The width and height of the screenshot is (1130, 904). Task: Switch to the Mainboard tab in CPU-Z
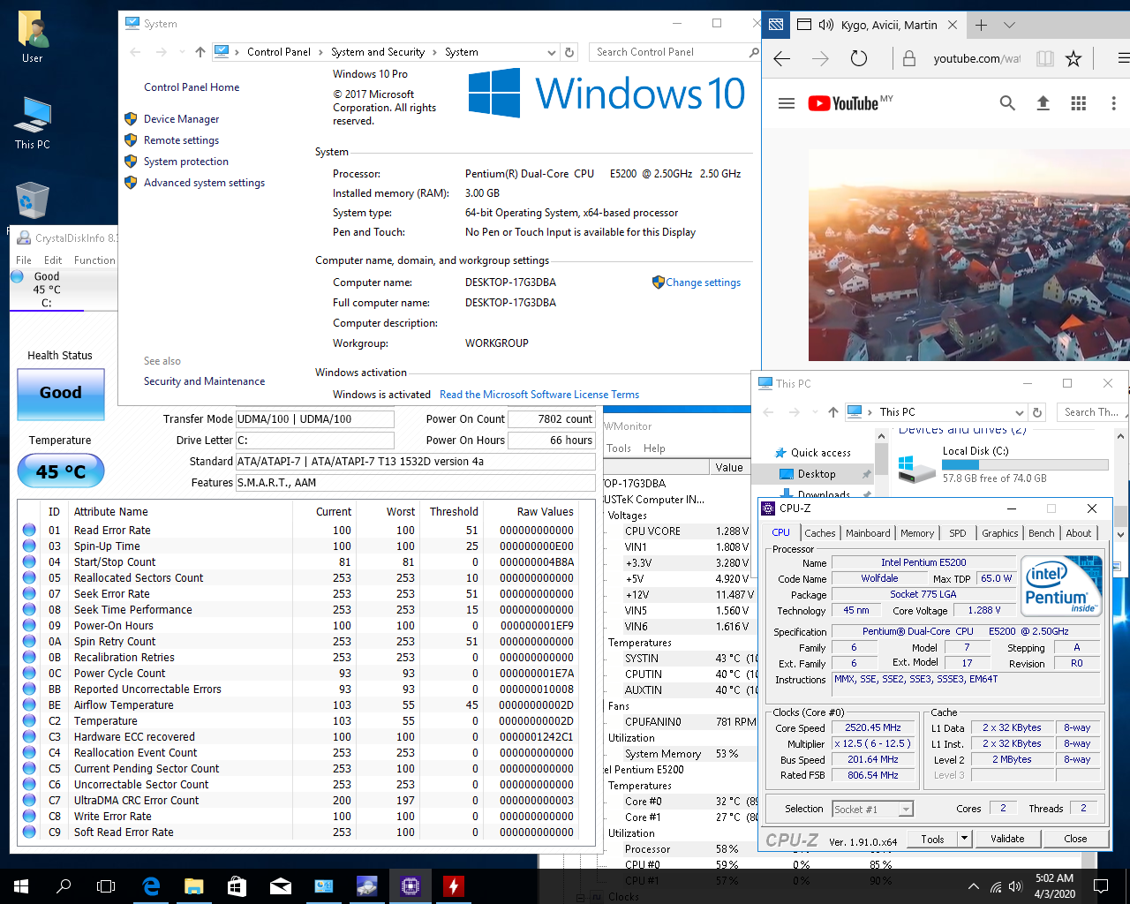[x=867, y=533]
